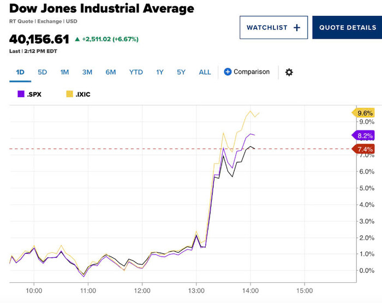This screenshot has height=303, width=382.
Task: Click the blue plus Comparison icon
Action: (x=228, y=72)
